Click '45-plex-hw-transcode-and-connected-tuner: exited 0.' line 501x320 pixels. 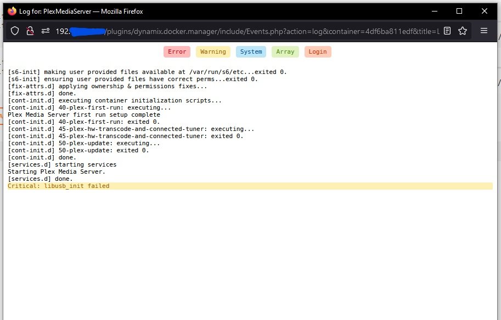(126, 136)
